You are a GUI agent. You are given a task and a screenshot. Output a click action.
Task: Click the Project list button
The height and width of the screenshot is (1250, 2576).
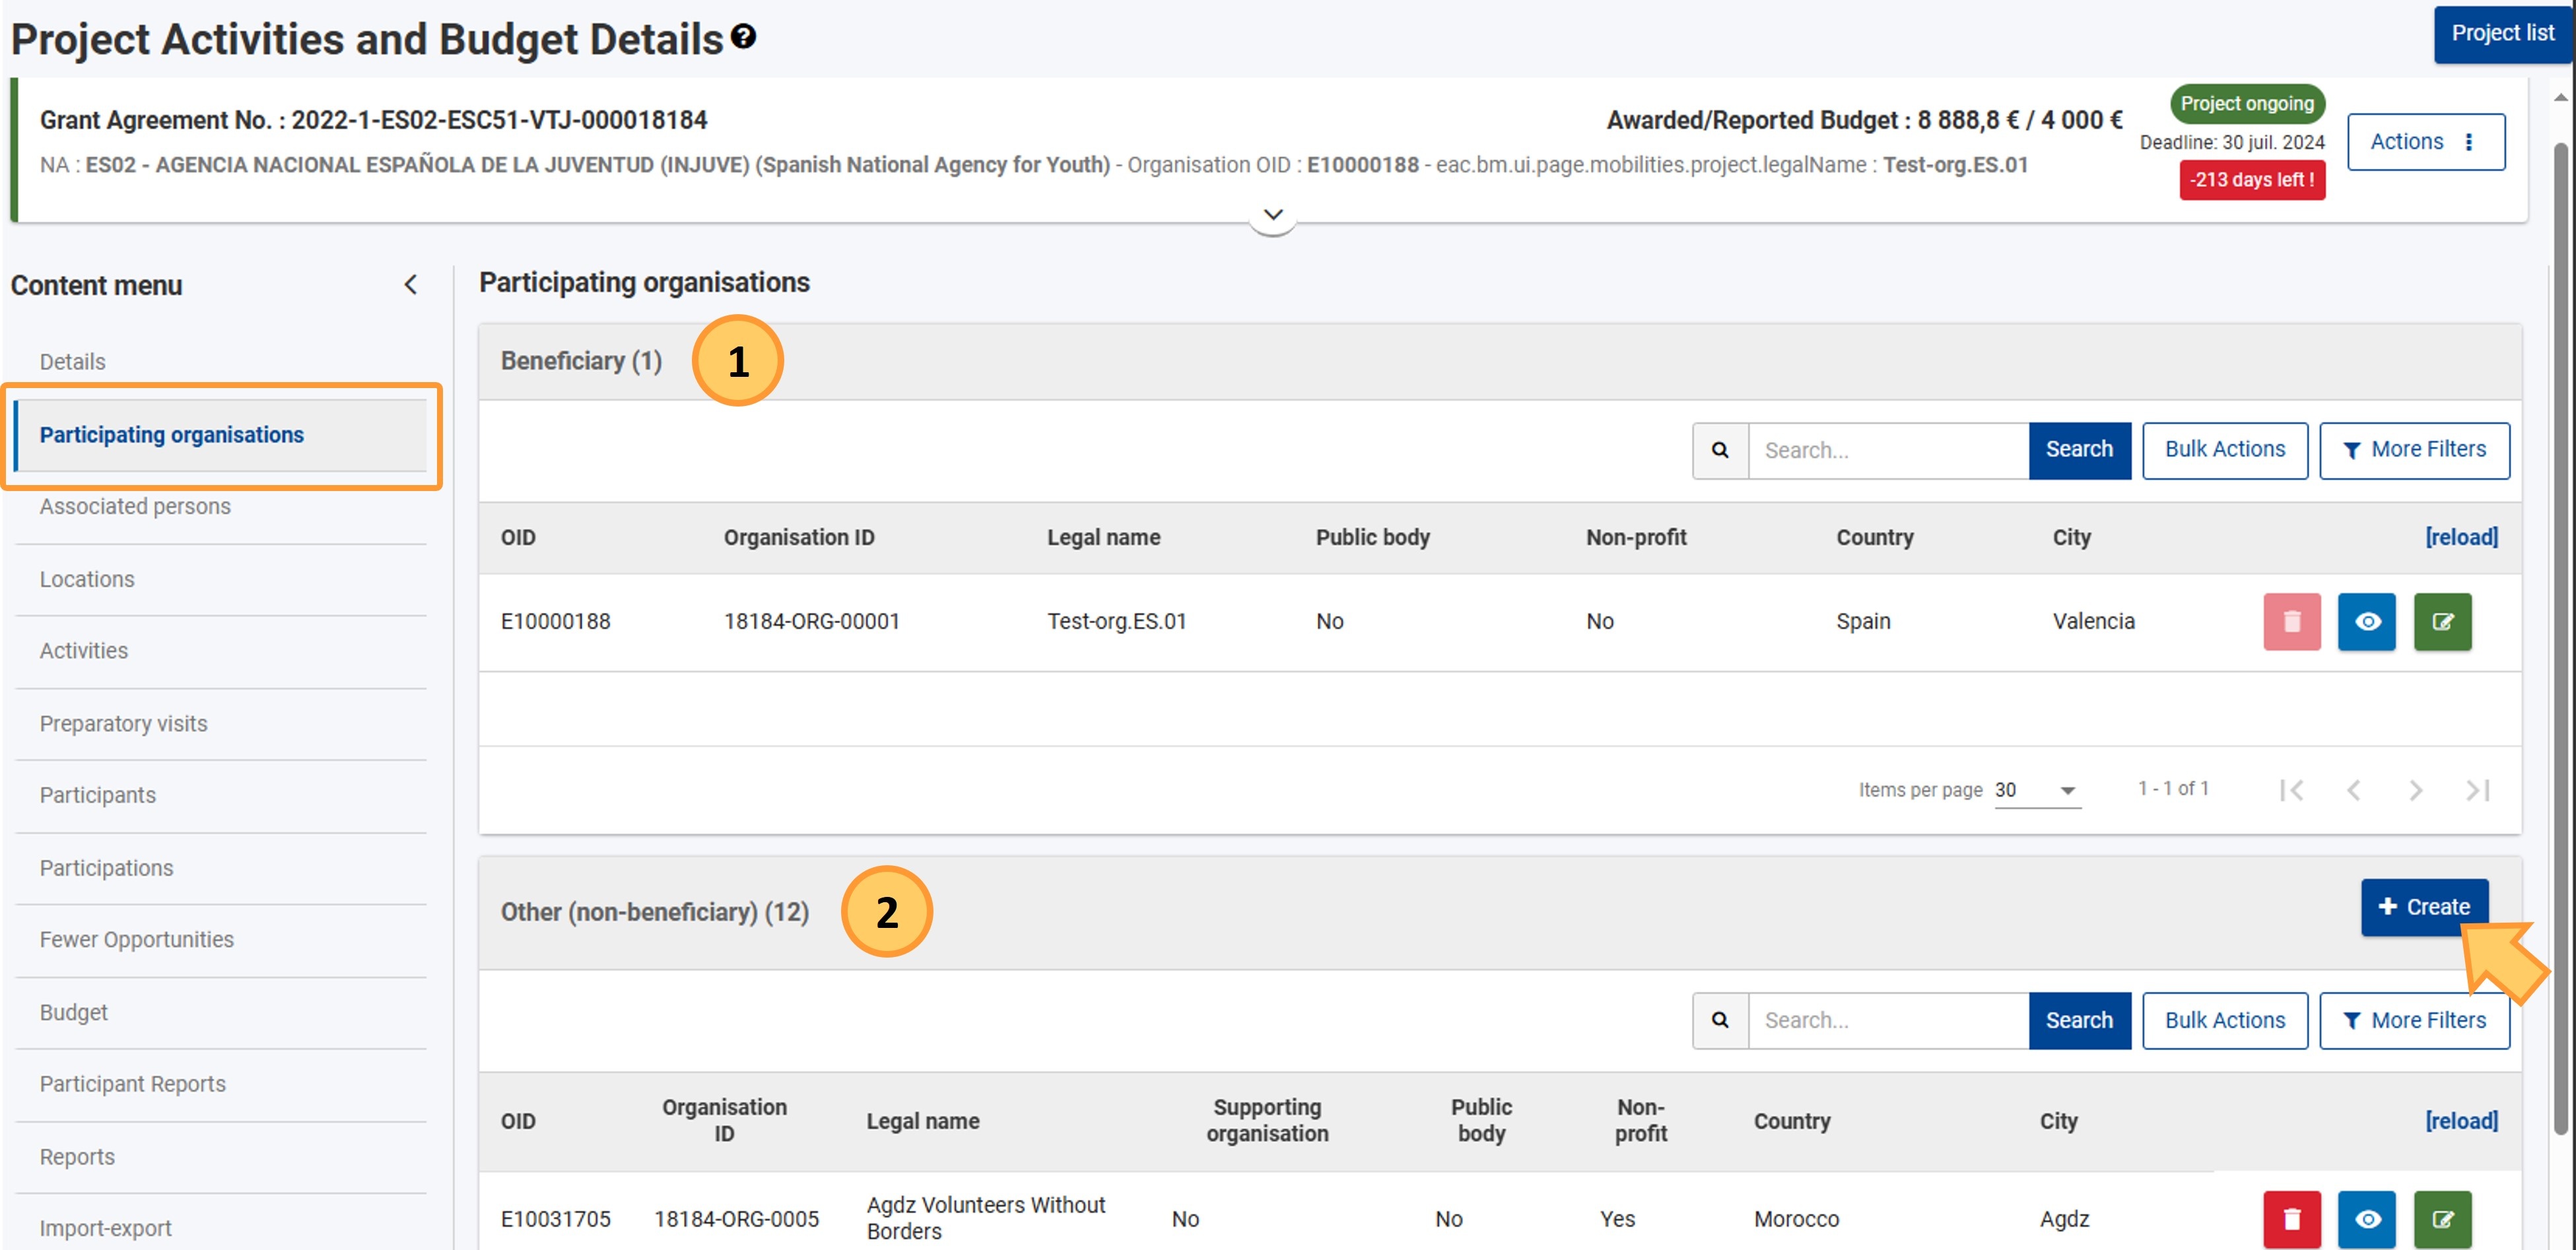coord(2502,33)
